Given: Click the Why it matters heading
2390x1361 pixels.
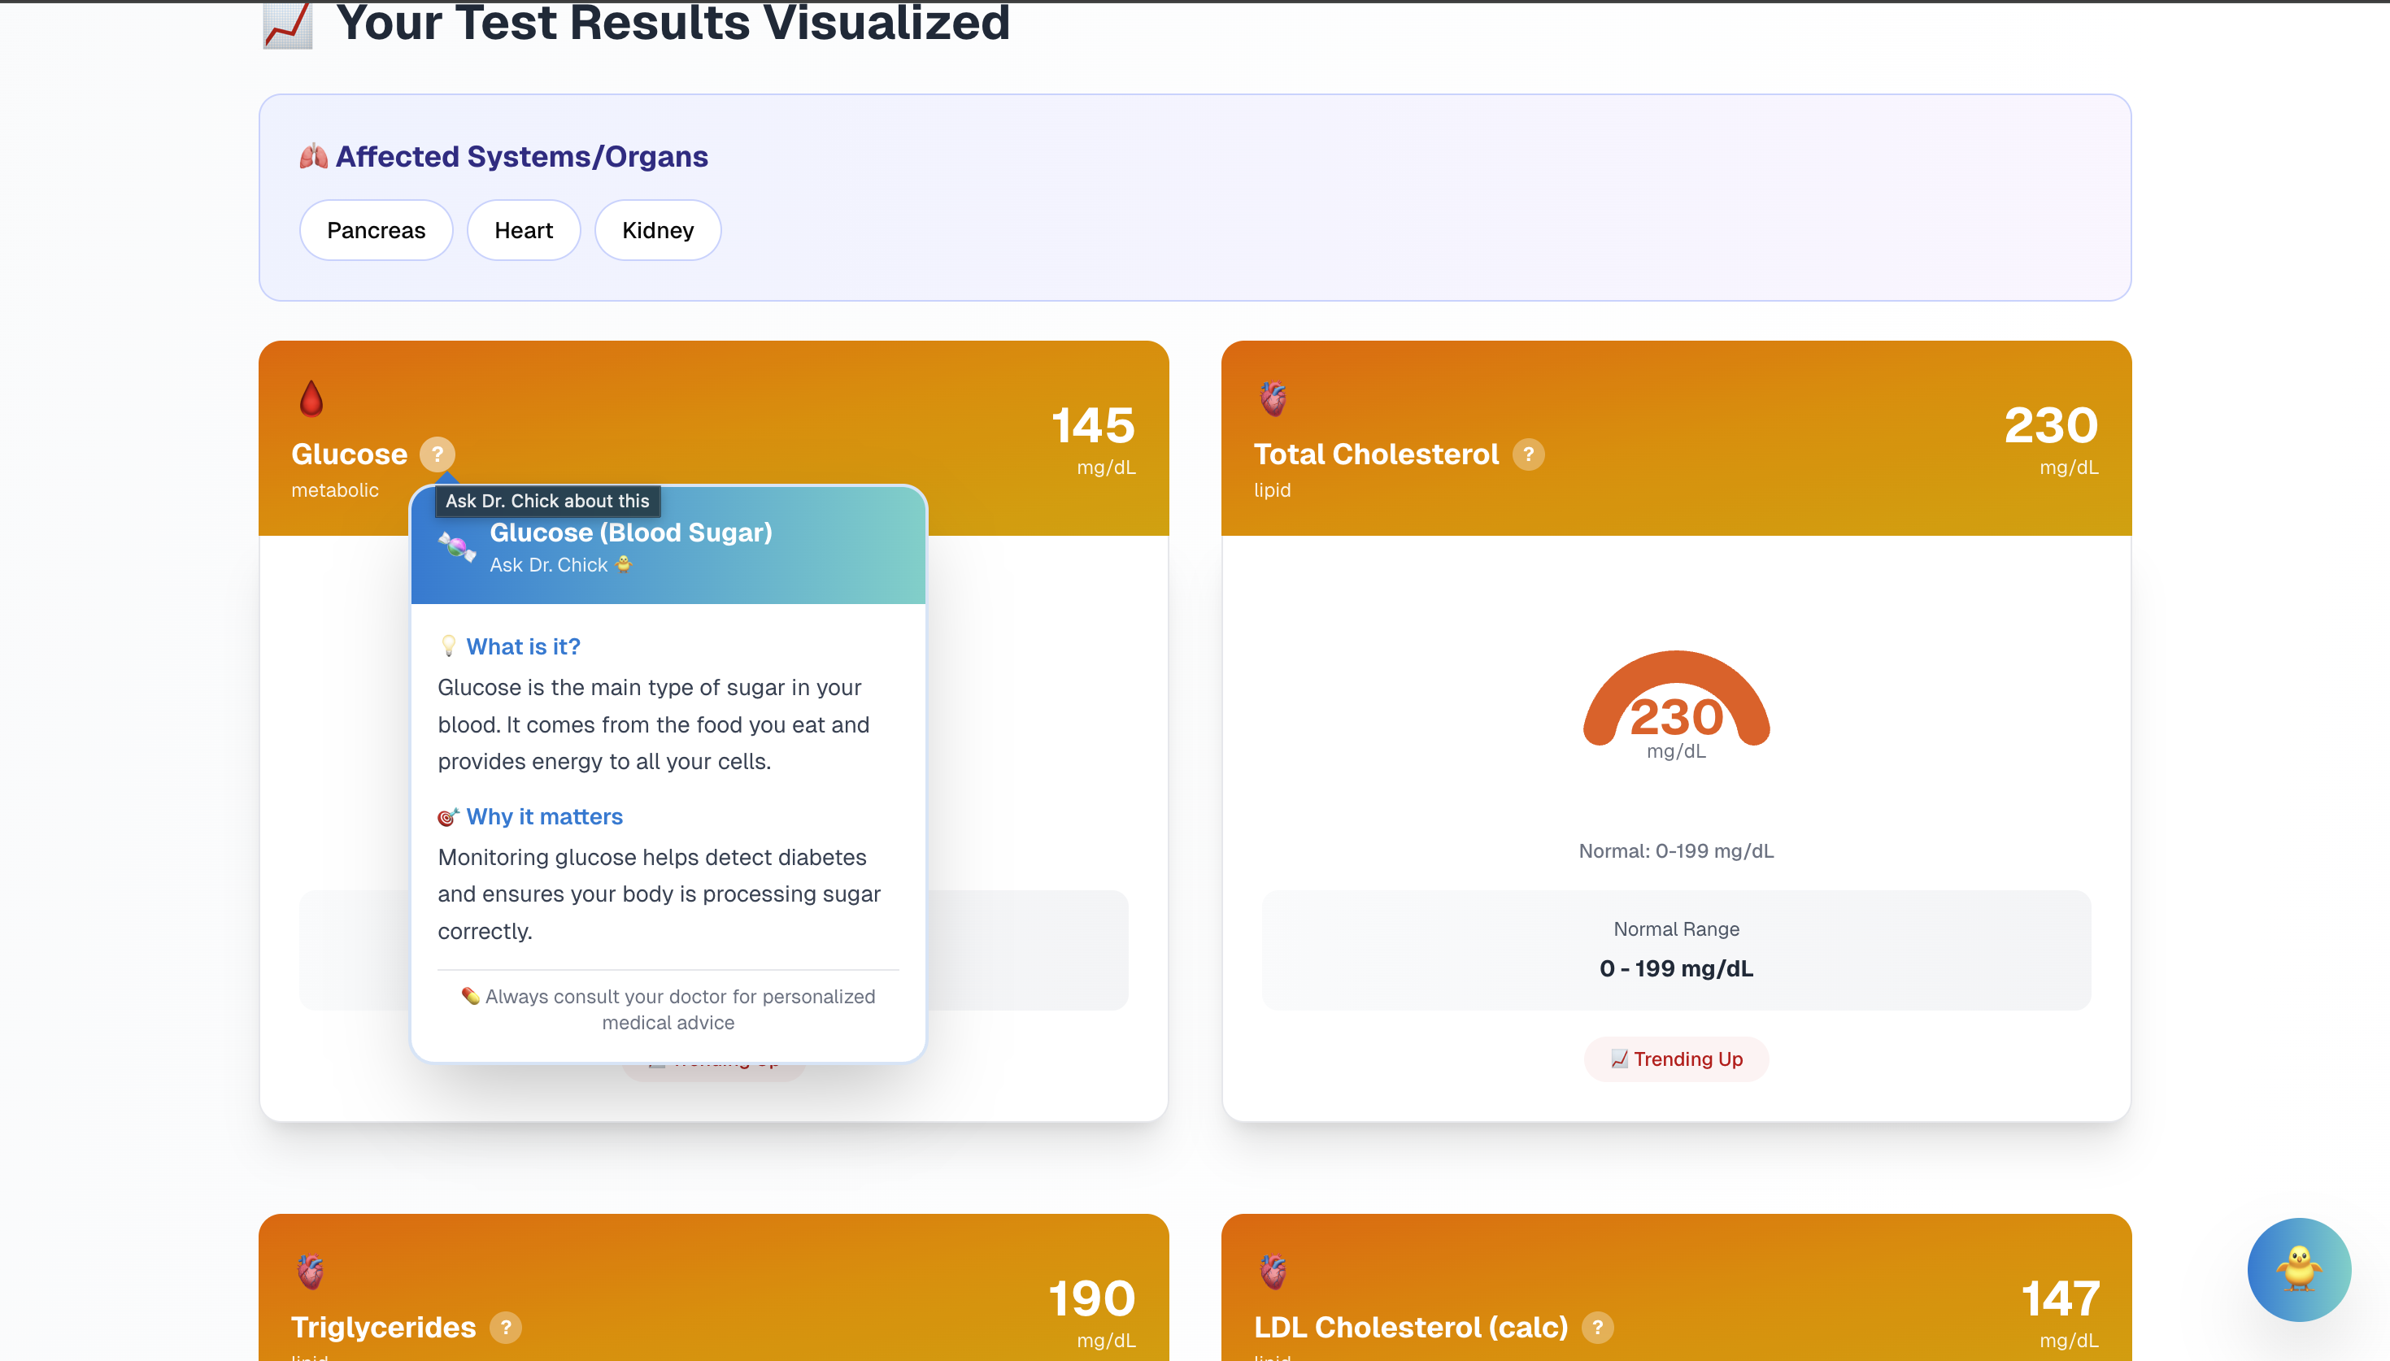Looking at the screenshot, I should [544, 817].
